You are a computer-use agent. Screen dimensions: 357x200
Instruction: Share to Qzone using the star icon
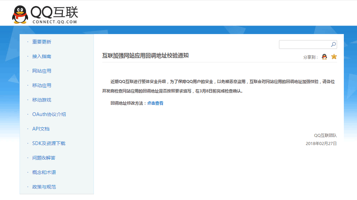pyautogui.click(x=333, y=57)
